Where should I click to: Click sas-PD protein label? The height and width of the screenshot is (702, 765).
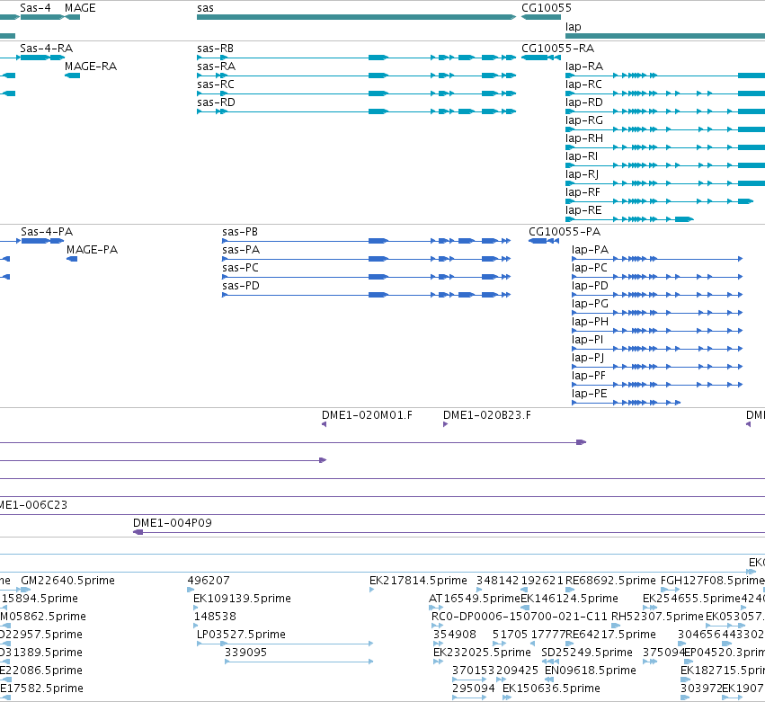click(x=241, y=286)
